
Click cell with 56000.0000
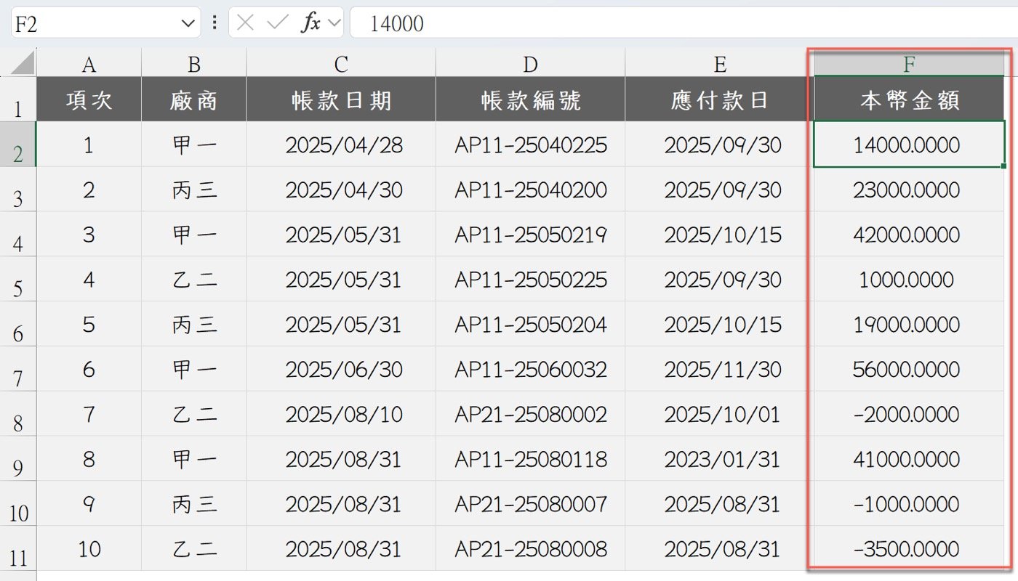909,369
